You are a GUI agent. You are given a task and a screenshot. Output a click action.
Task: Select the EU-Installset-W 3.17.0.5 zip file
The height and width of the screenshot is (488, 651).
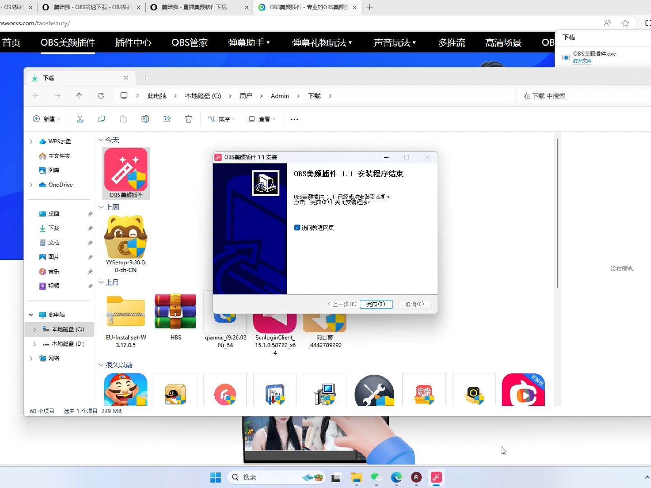tap(126, 321)
